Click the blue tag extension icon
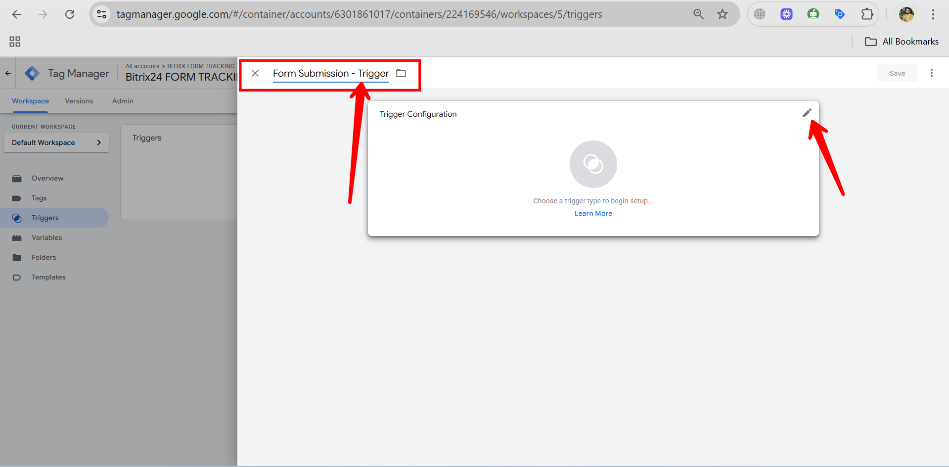Image resolution: width=949 pixels, height=467 pixels. pos(840,14)
